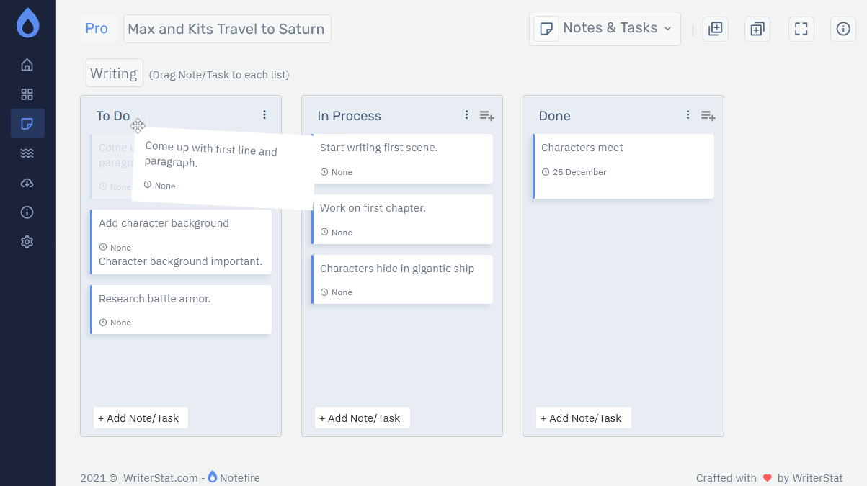Open settings via the gear icon
The height and width of the screenshot is (486, 867).
[27, 241]
